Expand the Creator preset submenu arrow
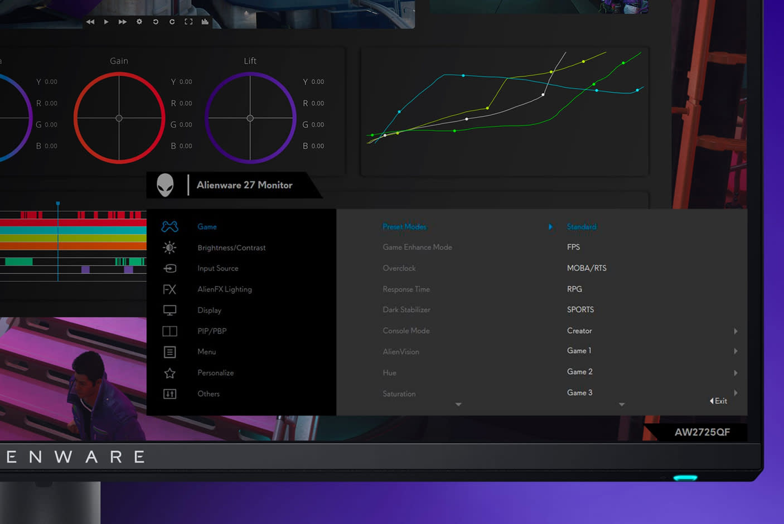Screen dimensions: 784x524 pos(735,331)
